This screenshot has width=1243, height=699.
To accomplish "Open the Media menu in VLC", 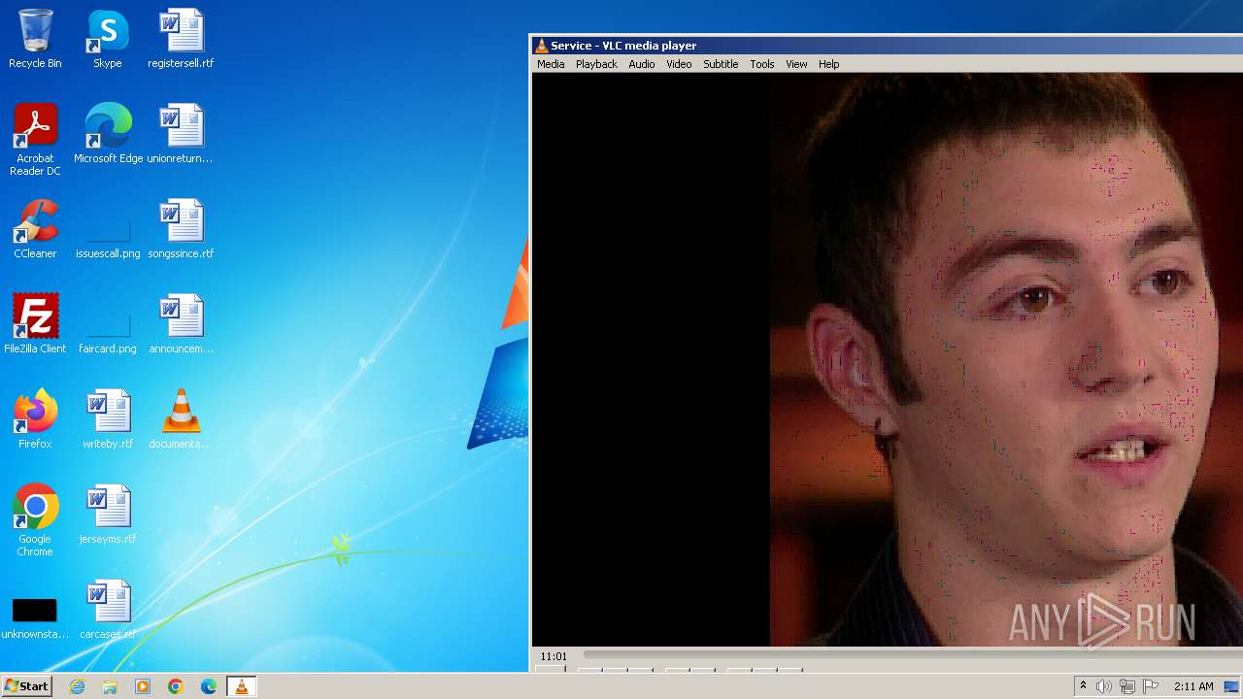I will pyautogui.click(x=551, y=64).
